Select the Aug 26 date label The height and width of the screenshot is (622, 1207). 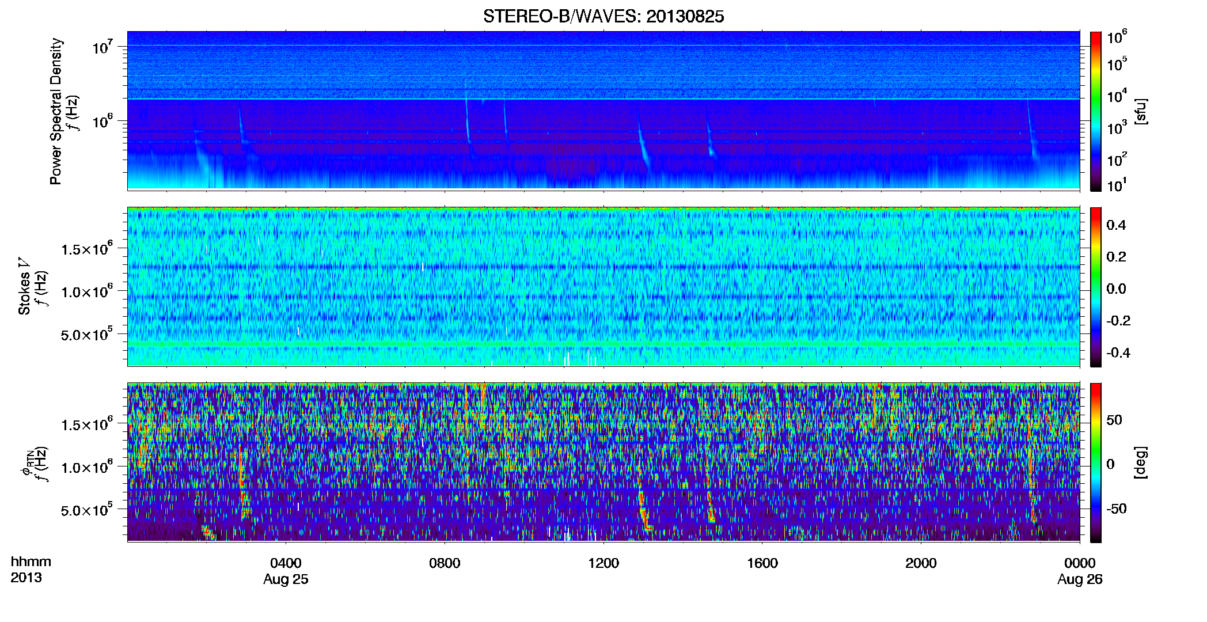(1080, 579)
